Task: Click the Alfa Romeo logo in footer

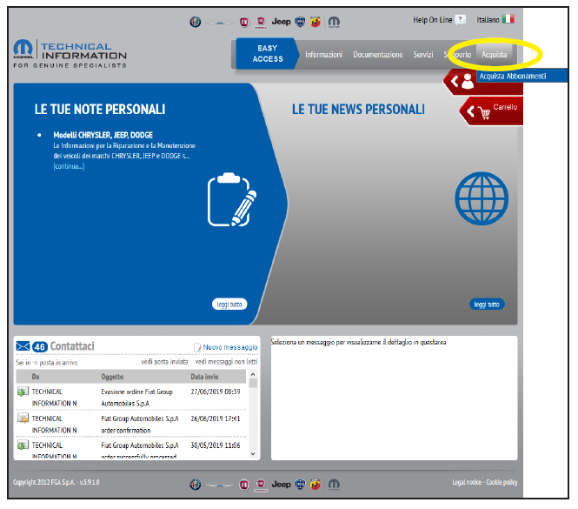Action: coord(195,484)
